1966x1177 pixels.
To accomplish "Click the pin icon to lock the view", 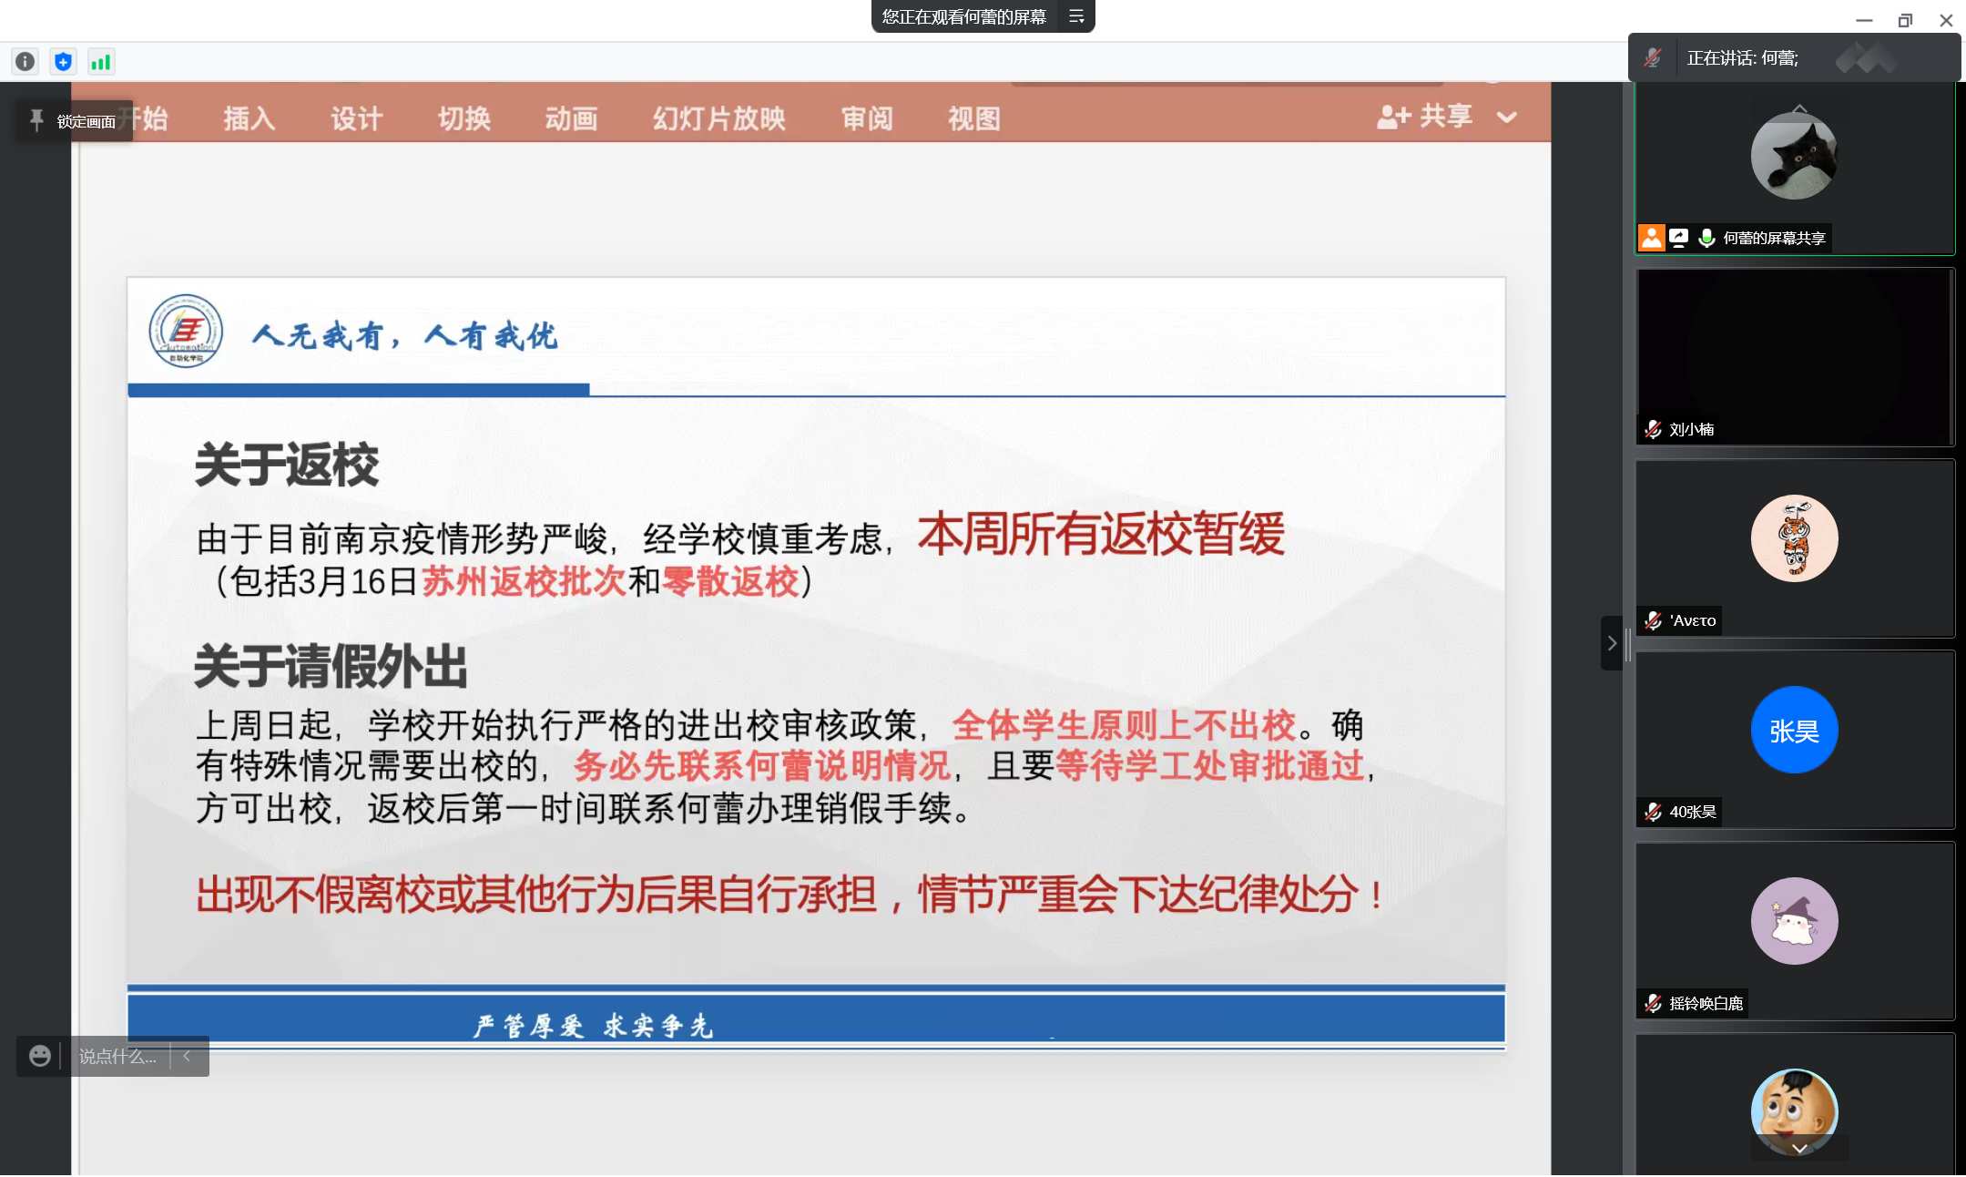I will (36, 120).
